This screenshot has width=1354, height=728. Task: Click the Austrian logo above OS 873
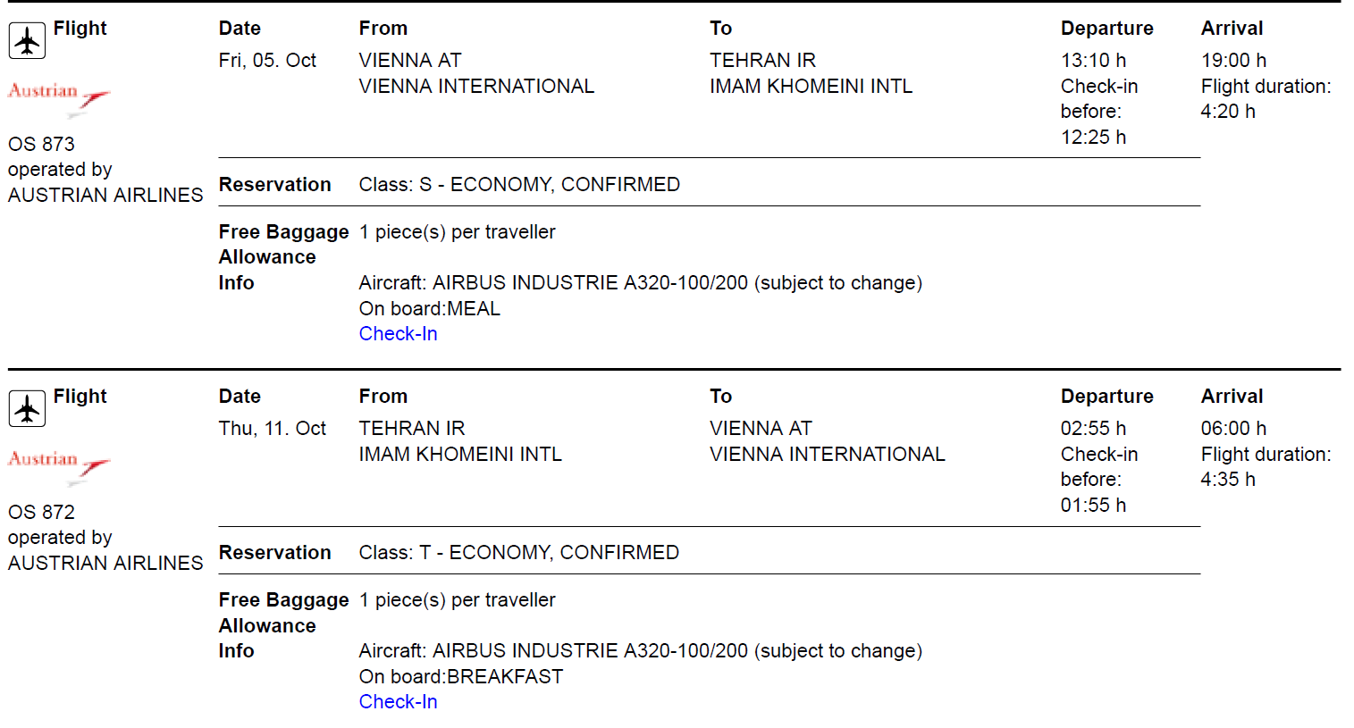click(59, 98)
